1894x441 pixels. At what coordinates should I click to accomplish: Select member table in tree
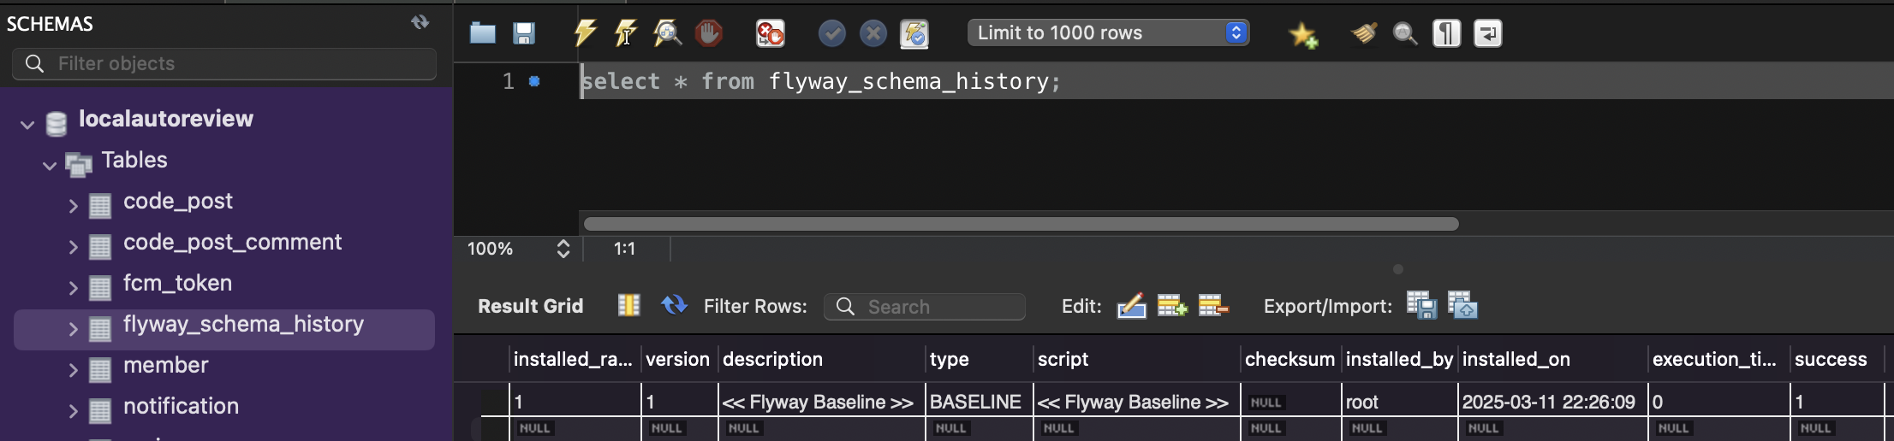165,366
